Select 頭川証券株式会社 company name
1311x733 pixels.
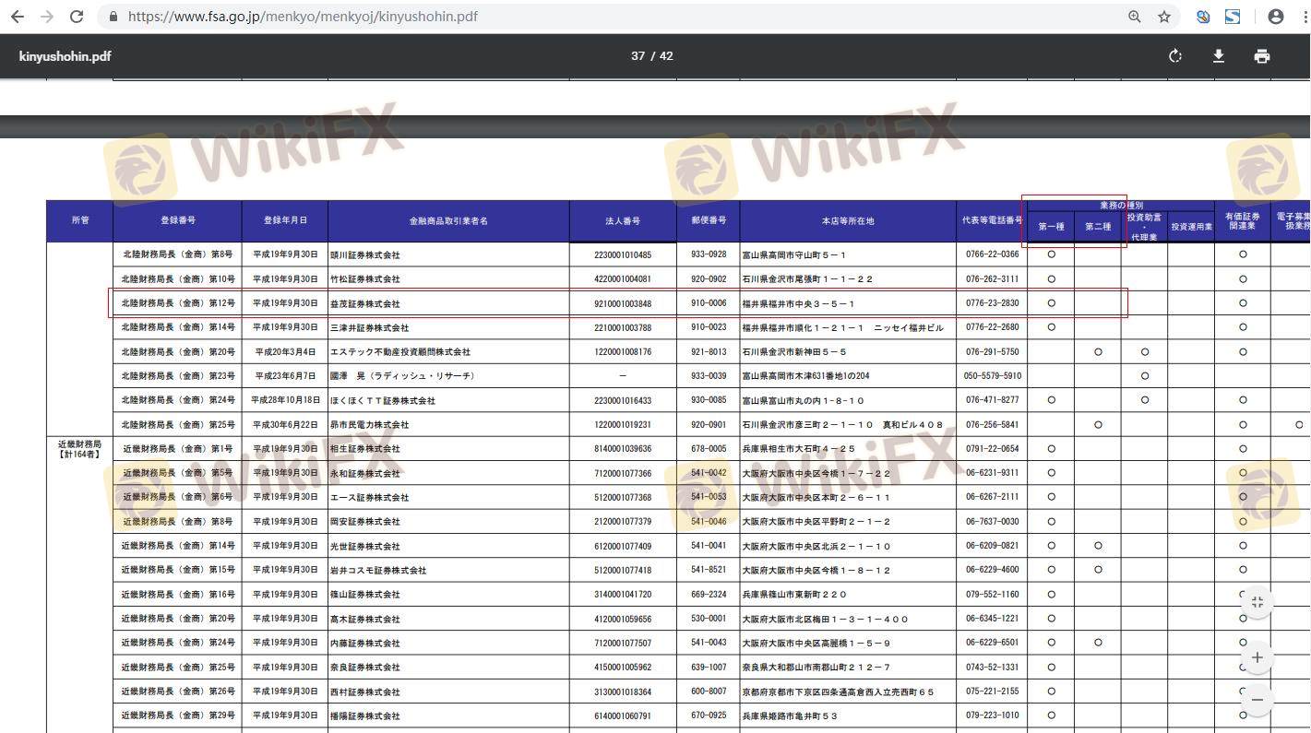(365, 255)
